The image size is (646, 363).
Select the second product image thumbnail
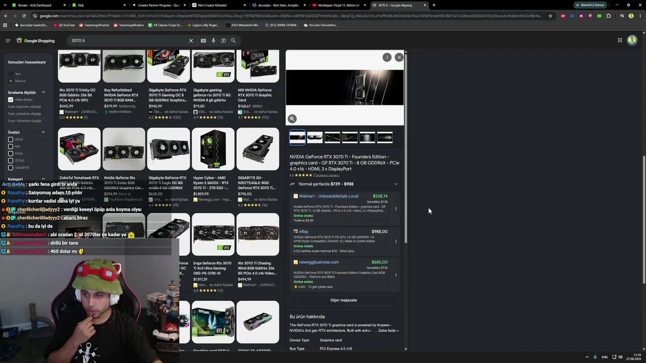tap(315, 137)
